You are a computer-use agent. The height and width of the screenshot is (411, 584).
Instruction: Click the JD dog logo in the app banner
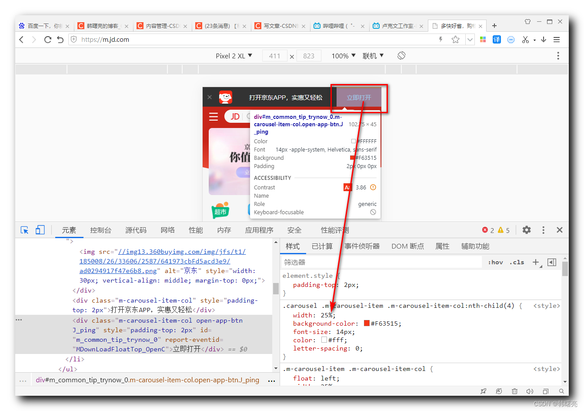point(225,97)
